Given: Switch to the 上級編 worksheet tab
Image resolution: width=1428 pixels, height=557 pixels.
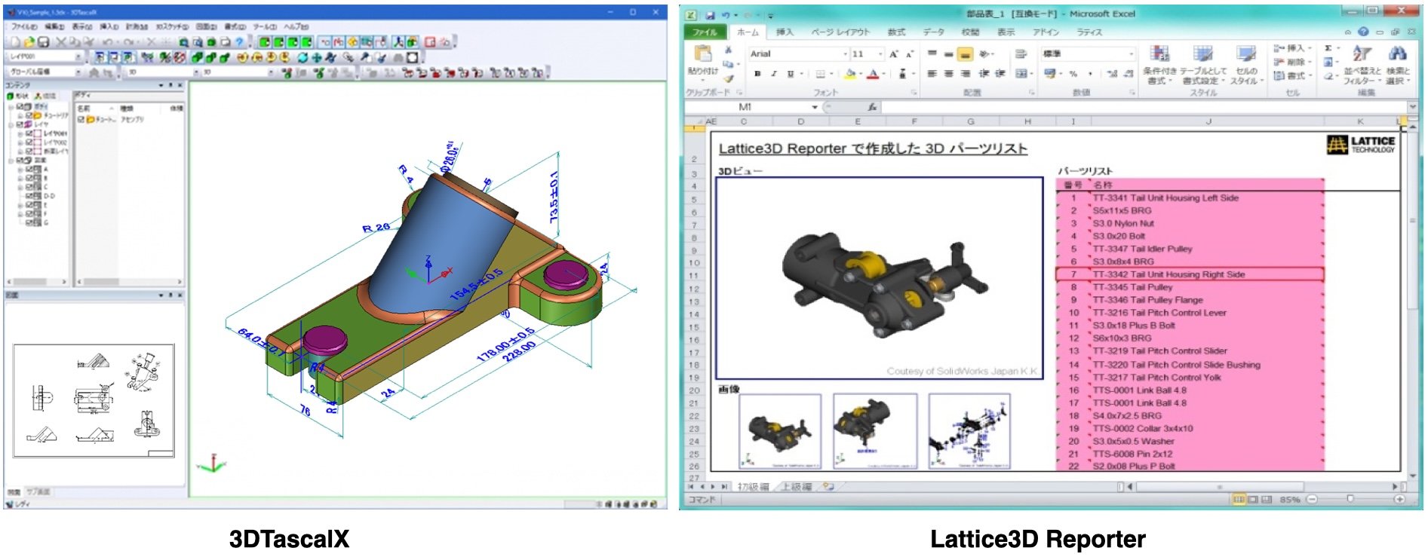Looking at the screenshot, I should [x=797, y=487].
